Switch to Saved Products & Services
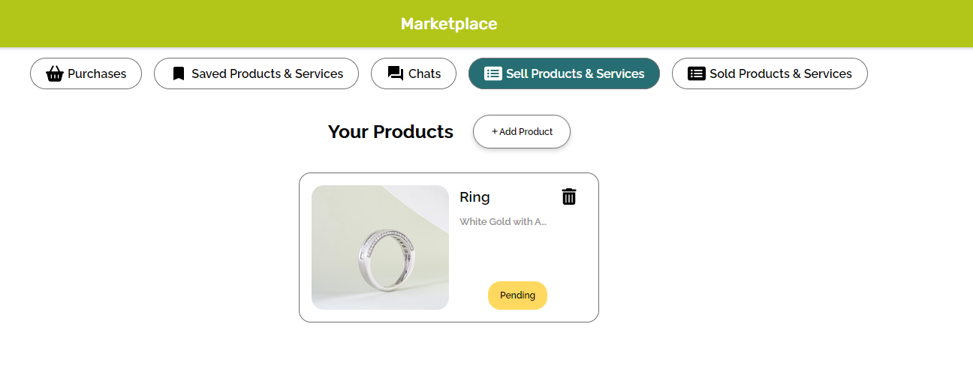973x390 pixels. (x=267, y=73)
